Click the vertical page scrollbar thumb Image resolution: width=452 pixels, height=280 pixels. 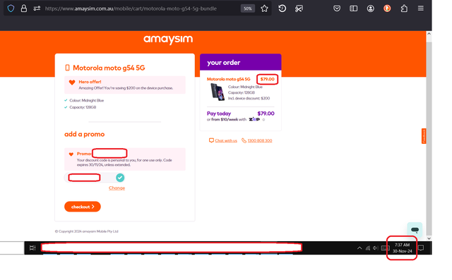pos(429,138)
